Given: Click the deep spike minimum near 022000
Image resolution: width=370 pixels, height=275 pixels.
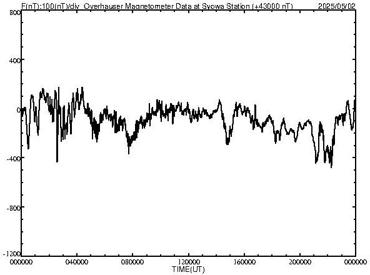Looking at the screenshot, I should click(x=57, y=161).
